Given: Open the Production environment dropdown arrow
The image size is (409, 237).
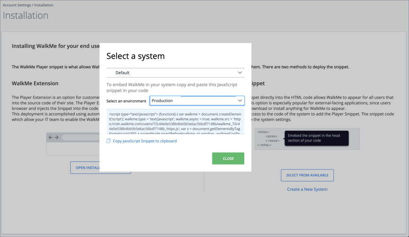Looking at the screenshot, I should tap(240, 101).
